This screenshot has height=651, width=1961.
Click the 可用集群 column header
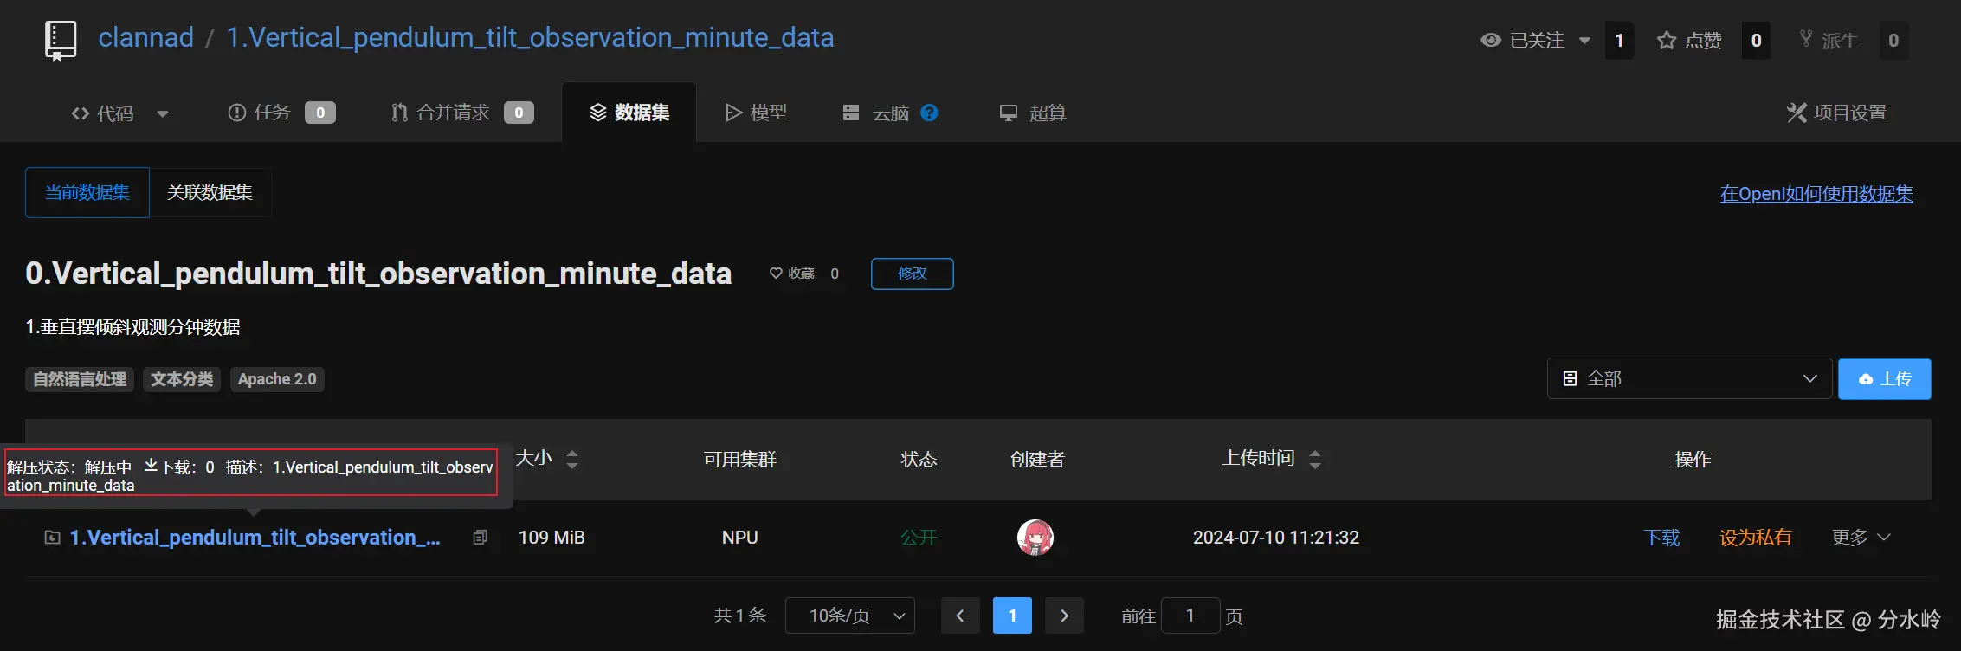click(740, 459)
